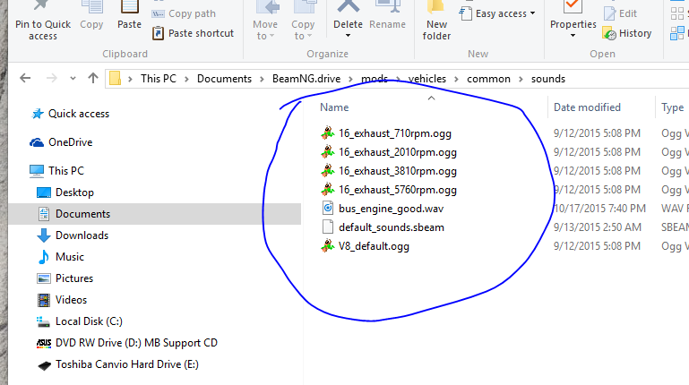Click the Forward navigation arrow

point(51,78)
